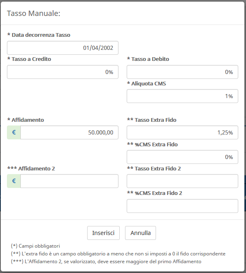
Task: Focus the %CMS Extra Fido input
Action: 182,157
